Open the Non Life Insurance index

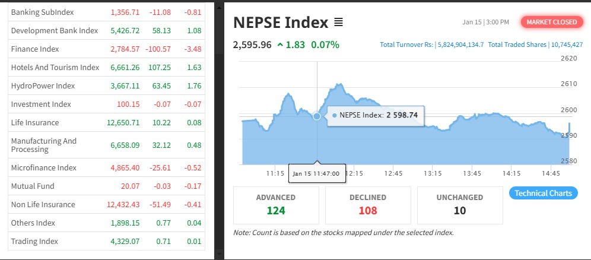pos(43,204)
